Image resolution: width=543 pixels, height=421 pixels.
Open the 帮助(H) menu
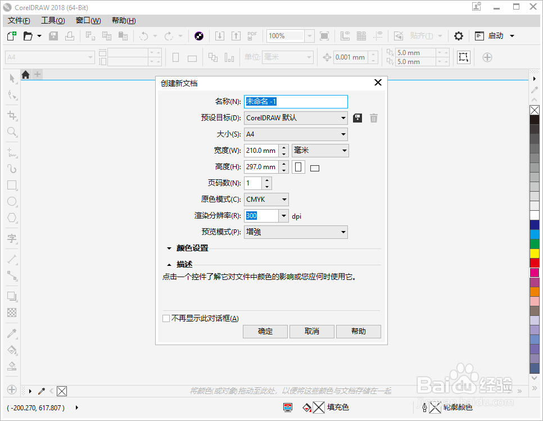click(124, 20)
